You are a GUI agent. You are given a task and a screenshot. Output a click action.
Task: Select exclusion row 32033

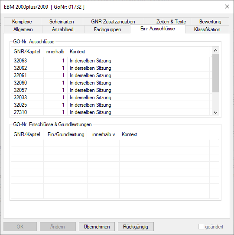pyautogui.click(x=112, y=98)
